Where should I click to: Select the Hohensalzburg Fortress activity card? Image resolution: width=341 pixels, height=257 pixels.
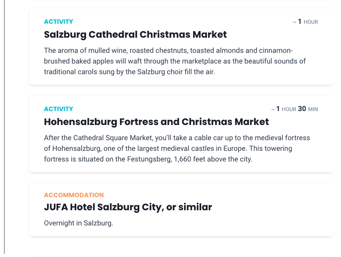point(181,134)
